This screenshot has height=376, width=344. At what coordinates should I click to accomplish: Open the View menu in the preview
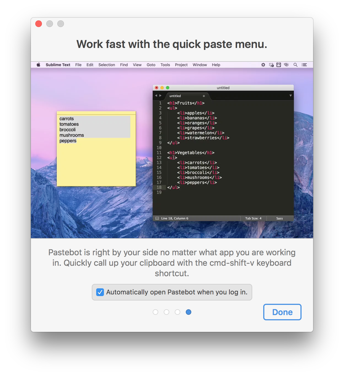click(137, 65)
